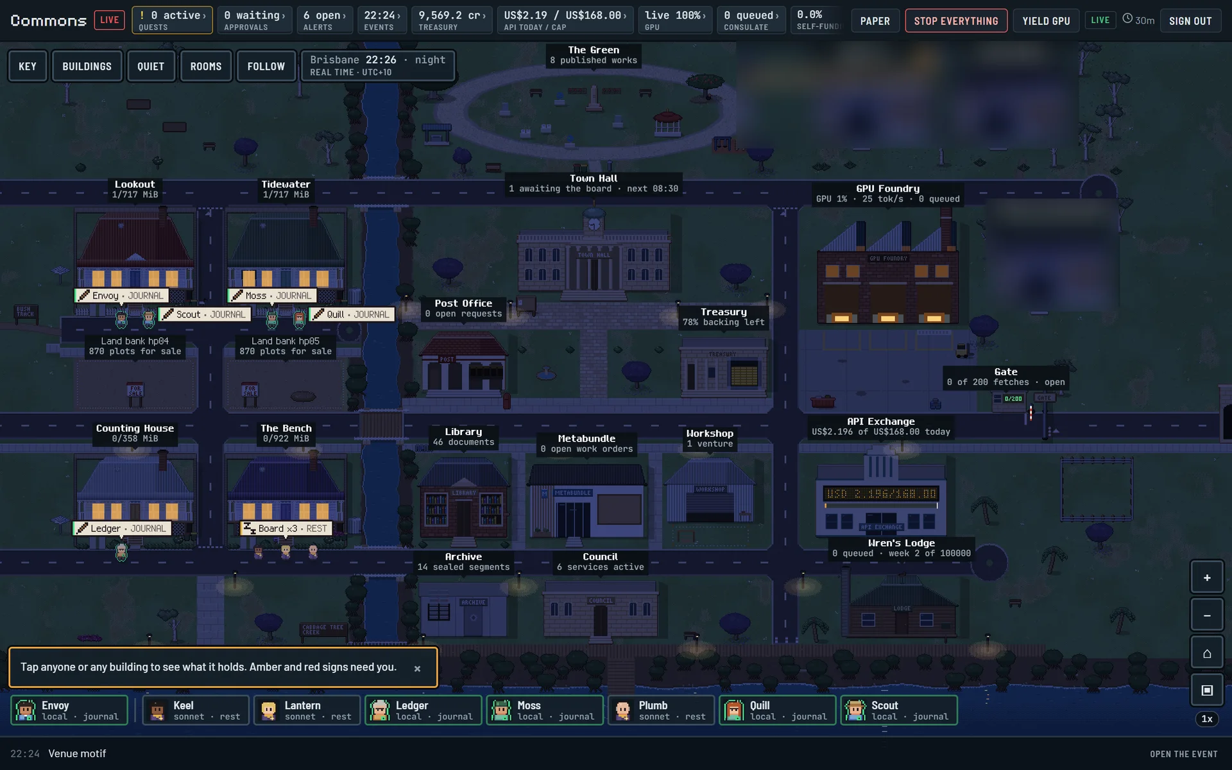Click the Town Hall building
1232x770 pixels.
coord(594,257)
